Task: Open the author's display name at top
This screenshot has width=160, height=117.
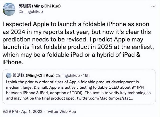Action: click(x=40, y=6)
